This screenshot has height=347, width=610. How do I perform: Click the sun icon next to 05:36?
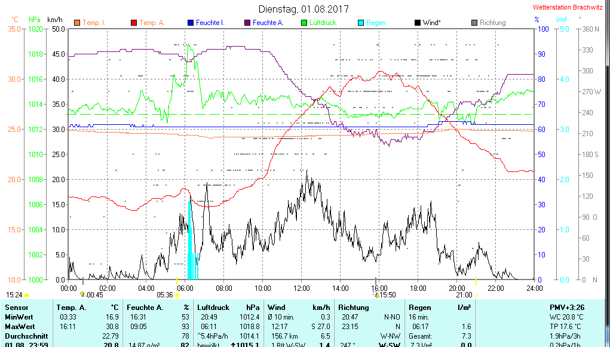[x=177, y=295]
